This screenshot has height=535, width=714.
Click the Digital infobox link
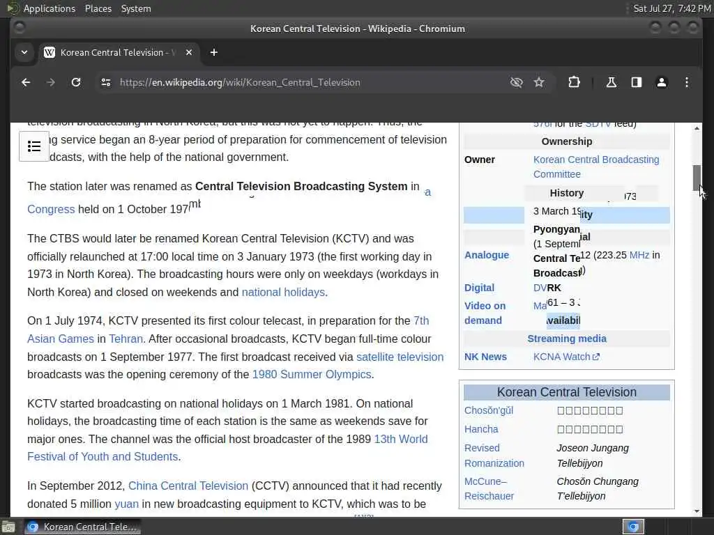pyautogui.click(x=479, y=288)
